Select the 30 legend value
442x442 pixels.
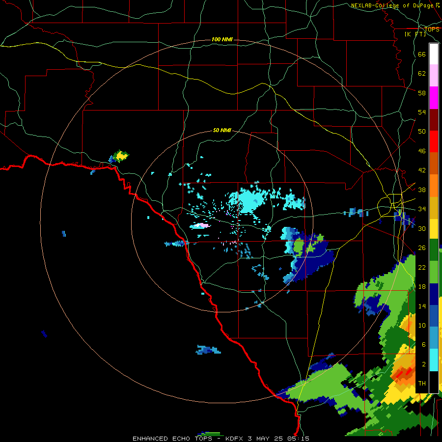tap(422, 228)
